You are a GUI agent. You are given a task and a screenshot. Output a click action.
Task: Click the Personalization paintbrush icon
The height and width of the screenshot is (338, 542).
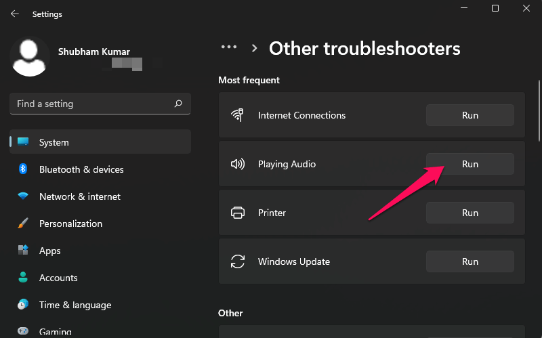pos(23,224)
